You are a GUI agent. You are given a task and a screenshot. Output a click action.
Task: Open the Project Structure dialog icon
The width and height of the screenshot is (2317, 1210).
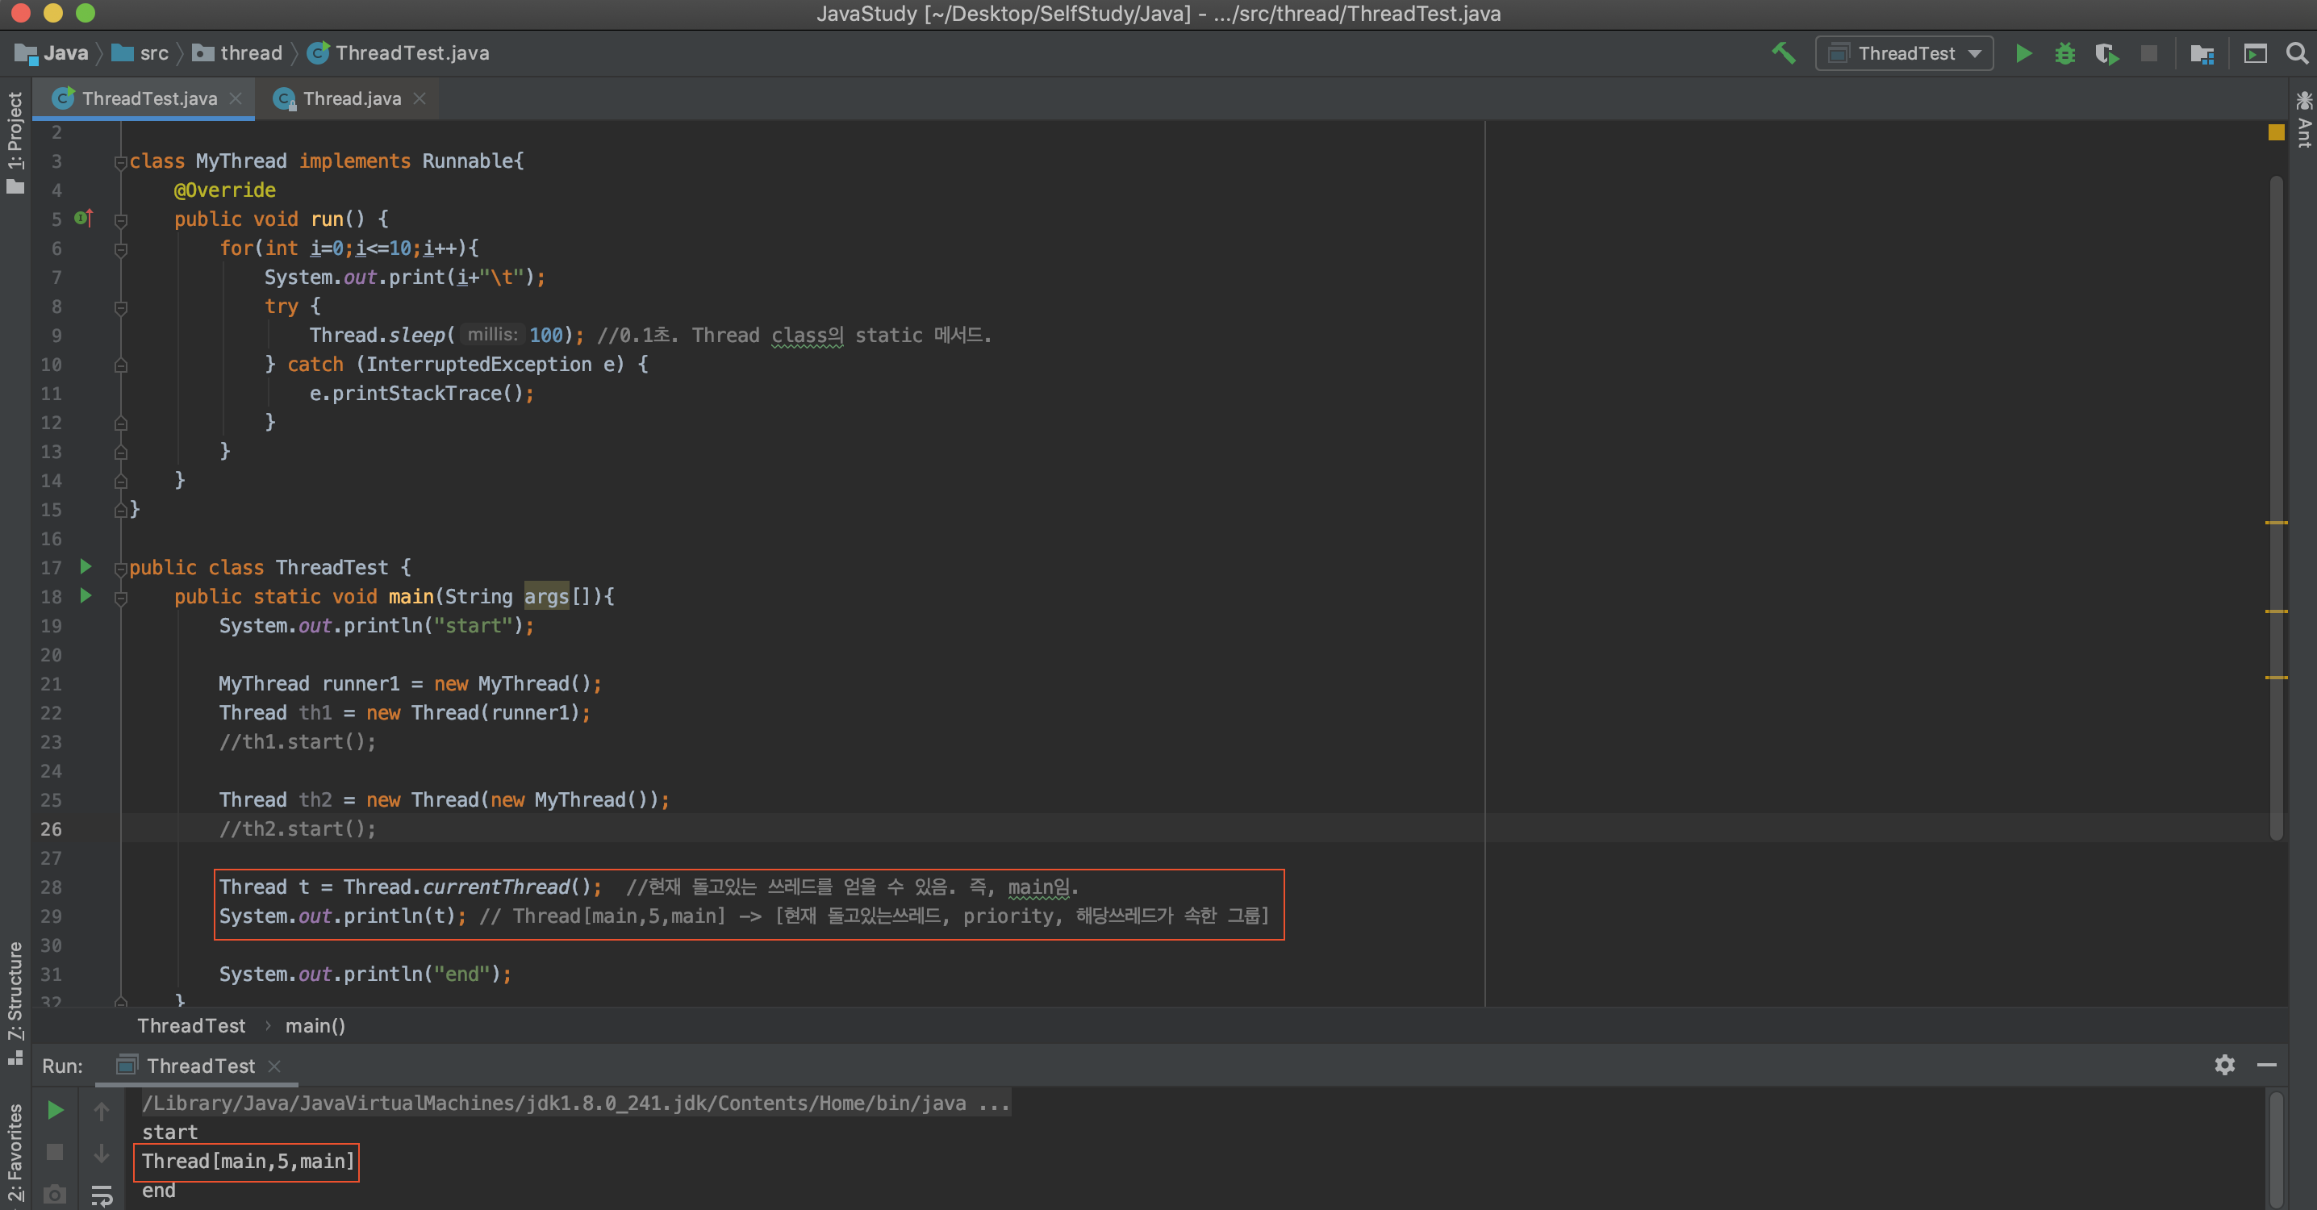coord(2201,54)
